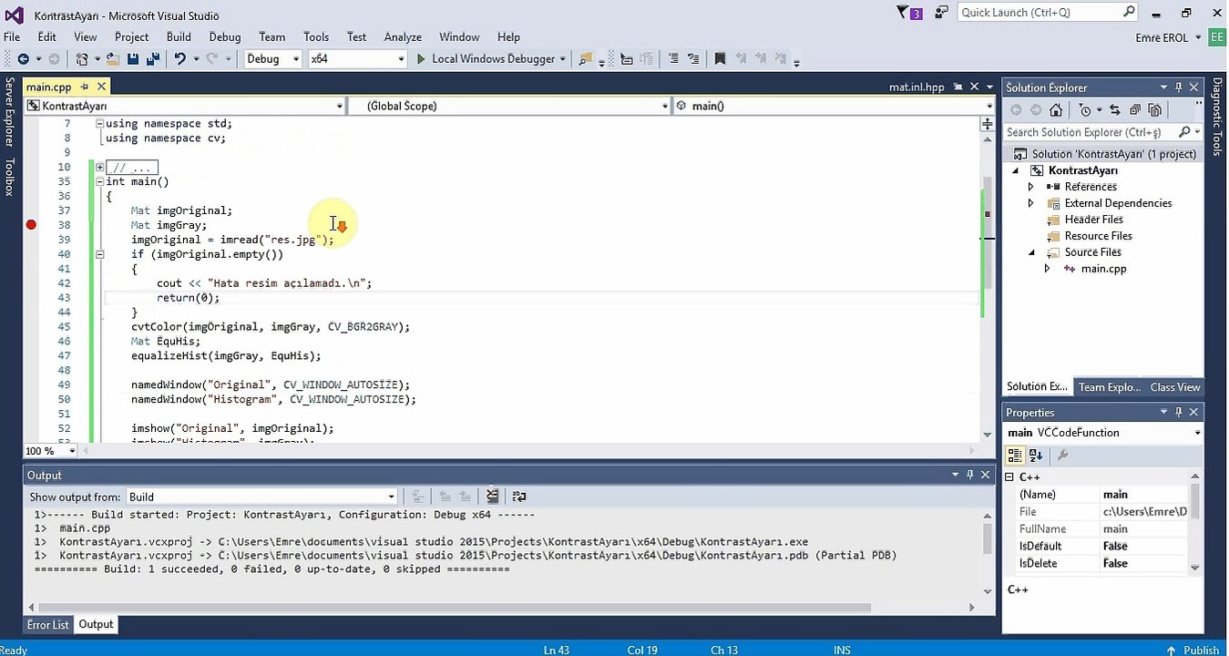
Task: Click Collapse All icon in Solution Explorer
Action: [x=1135, y=110]
